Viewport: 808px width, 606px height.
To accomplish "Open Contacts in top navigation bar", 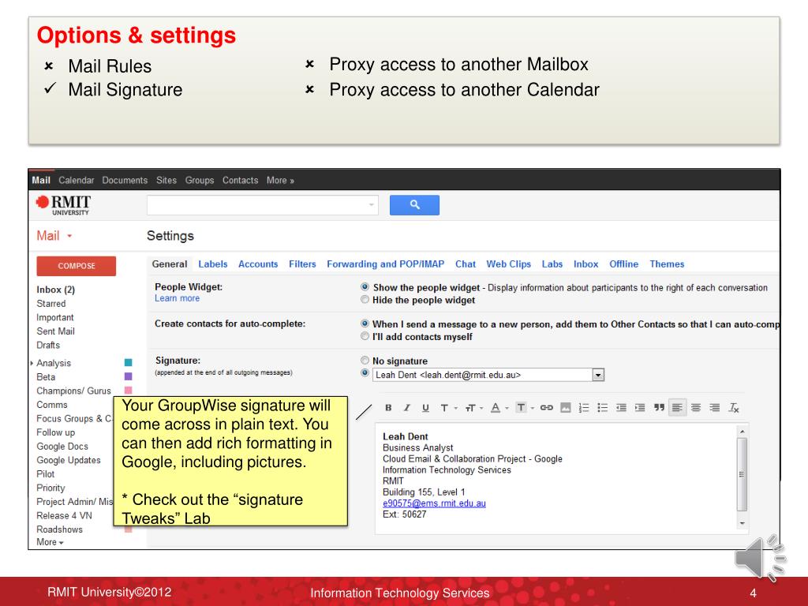I will pos(240,181).
